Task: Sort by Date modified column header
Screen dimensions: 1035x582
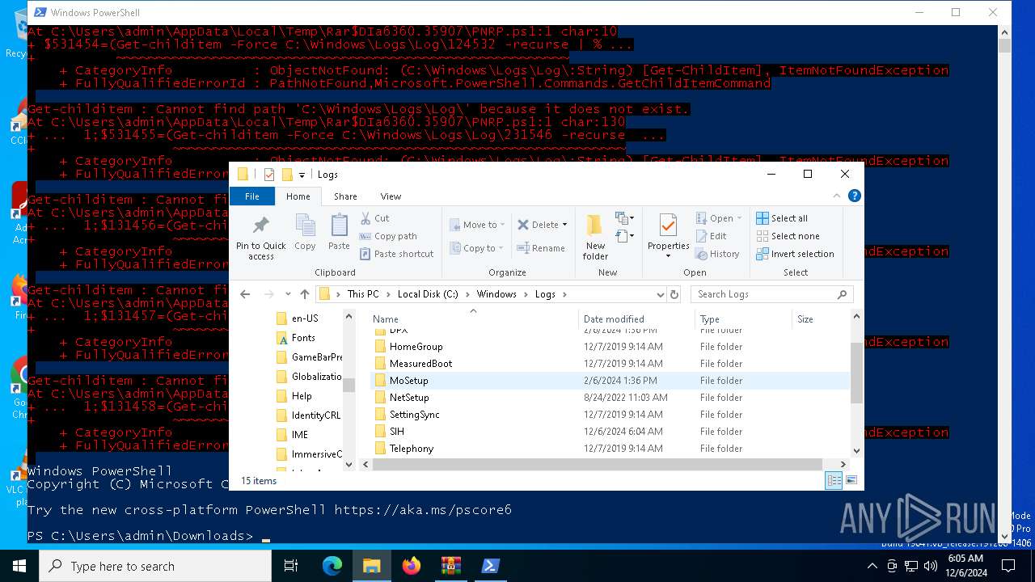Action: pyautogui.click(x=637, y=319)
